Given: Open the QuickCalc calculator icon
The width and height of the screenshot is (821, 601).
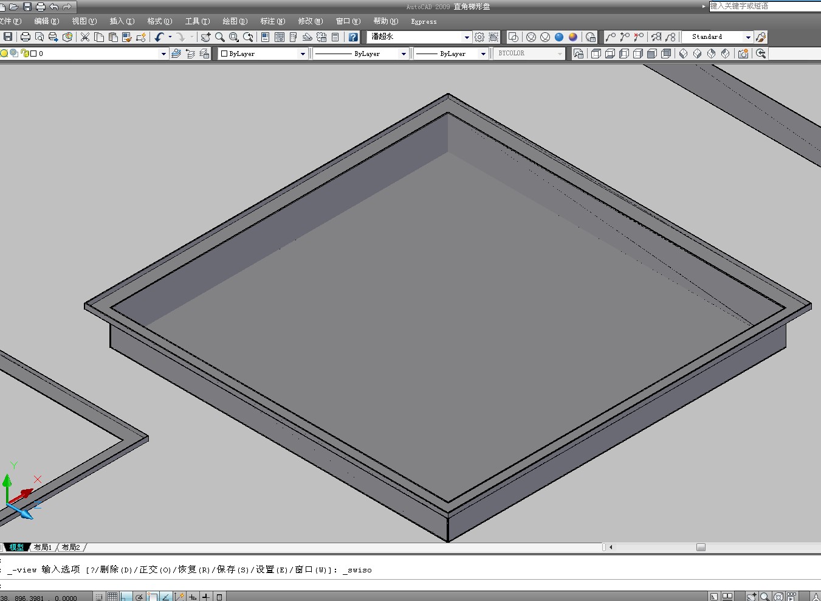Looking at the screenshot, I should click(x=335, y=37).
